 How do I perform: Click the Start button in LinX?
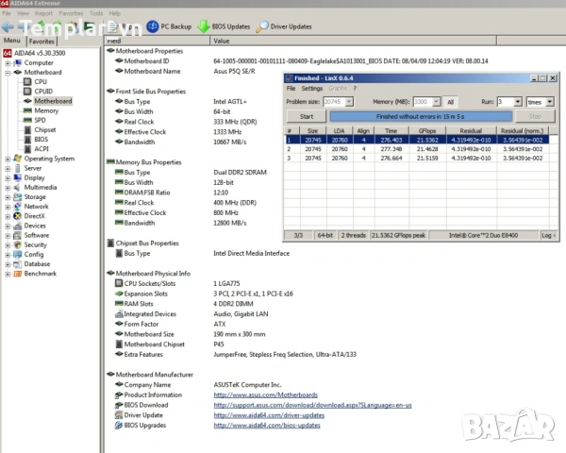pyautogui.click(x=307, y=116)
